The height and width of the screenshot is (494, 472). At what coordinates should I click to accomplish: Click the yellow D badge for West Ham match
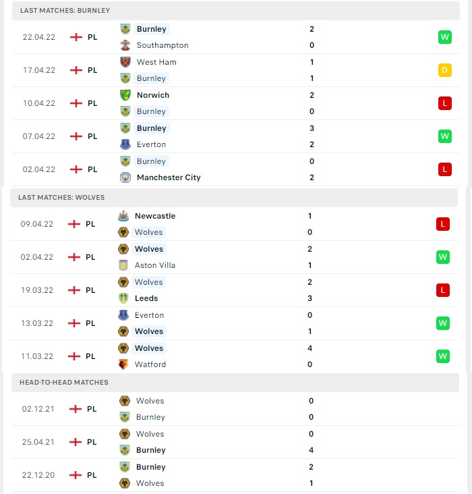444,70
